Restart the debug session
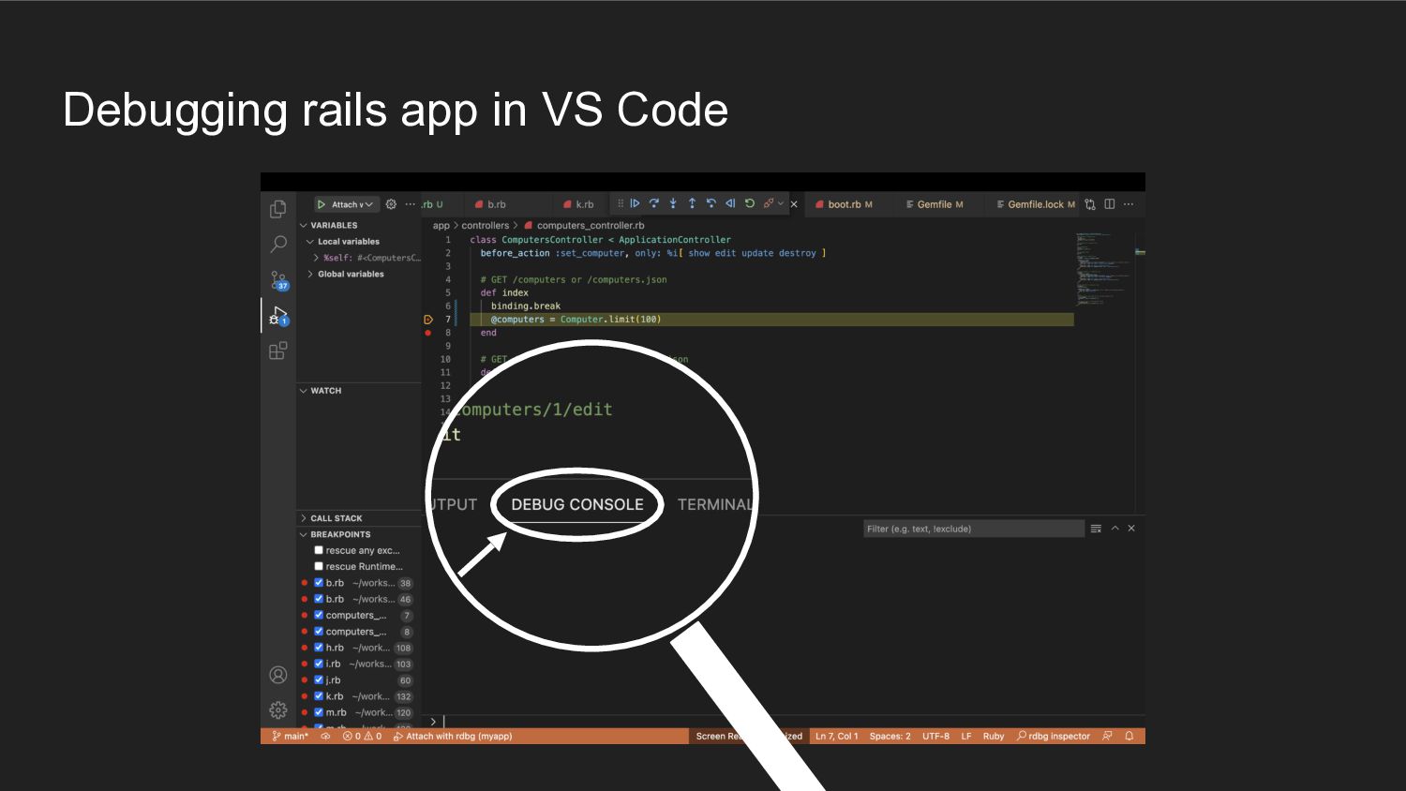This screenshot has width=1406, height=791. coord(750,203)
